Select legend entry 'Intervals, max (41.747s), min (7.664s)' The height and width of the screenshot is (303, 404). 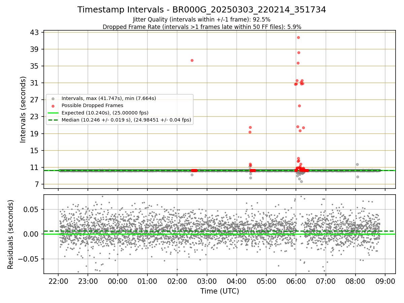[109, 98]
